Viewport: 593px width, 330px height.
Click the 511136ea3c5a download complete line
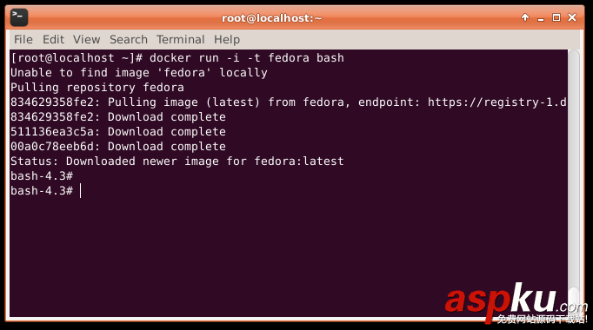pos(118,132)
